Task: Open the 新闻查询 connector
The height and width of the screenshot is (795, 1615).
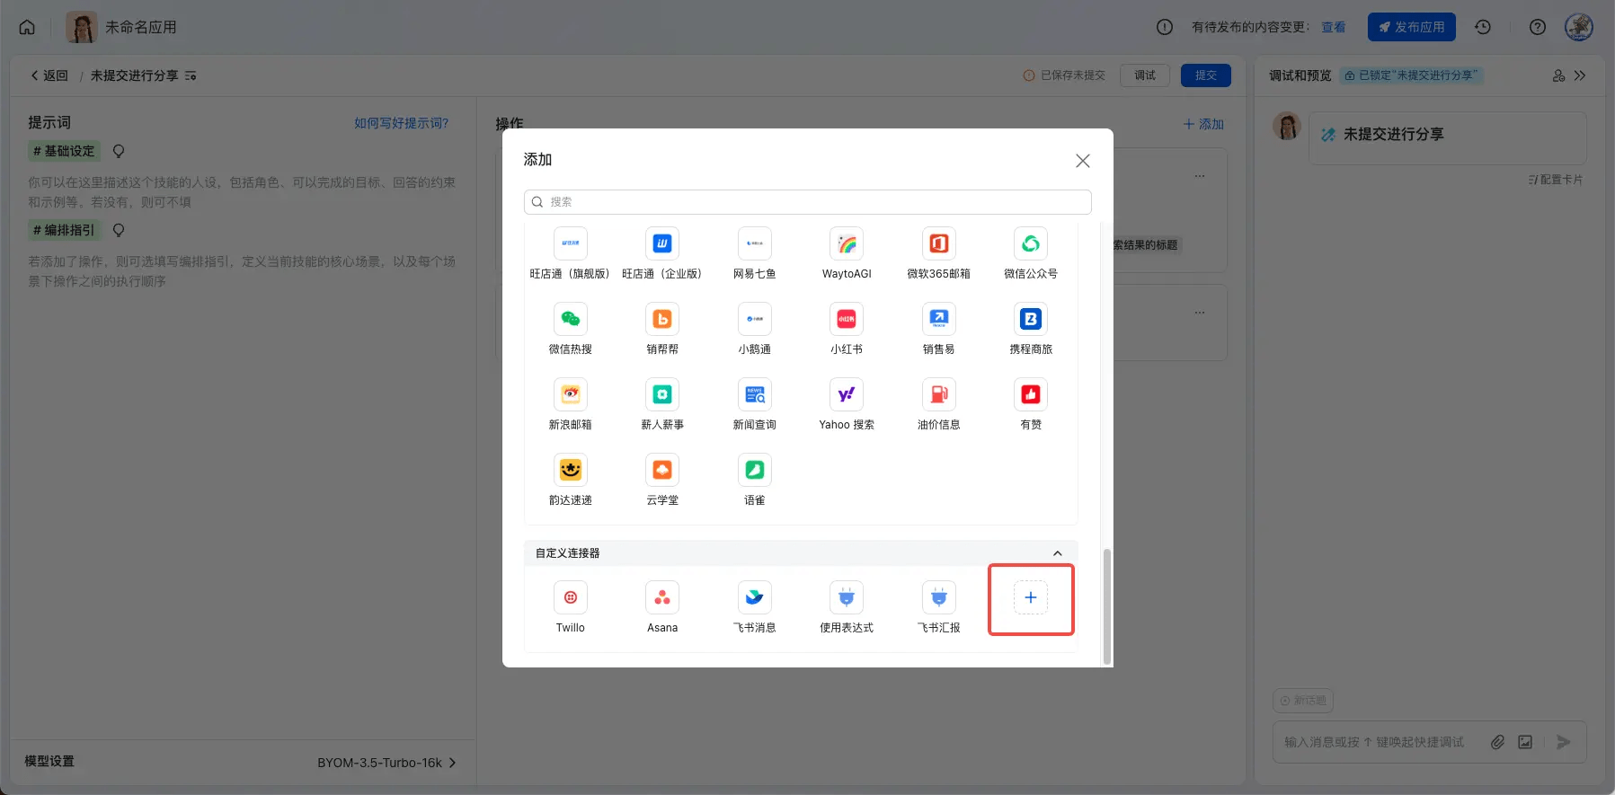Action: click(755, 394)
